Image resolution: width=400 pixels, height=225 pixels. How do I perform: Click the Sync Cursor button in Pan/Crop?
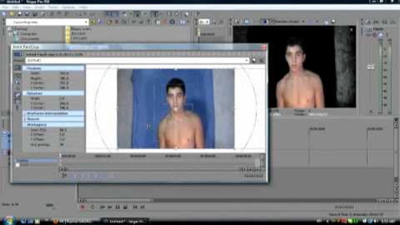pos(64,176)
